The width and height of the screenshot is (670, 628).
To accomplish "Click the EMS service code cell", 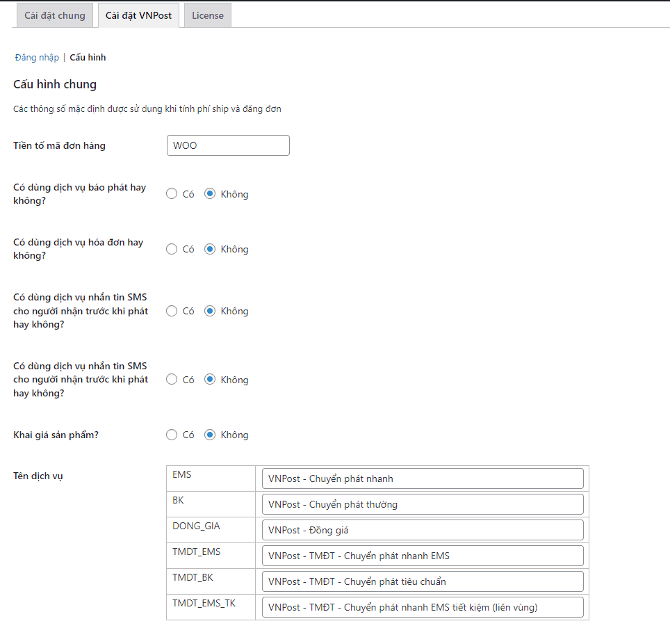I will click(x=211, y=478).
